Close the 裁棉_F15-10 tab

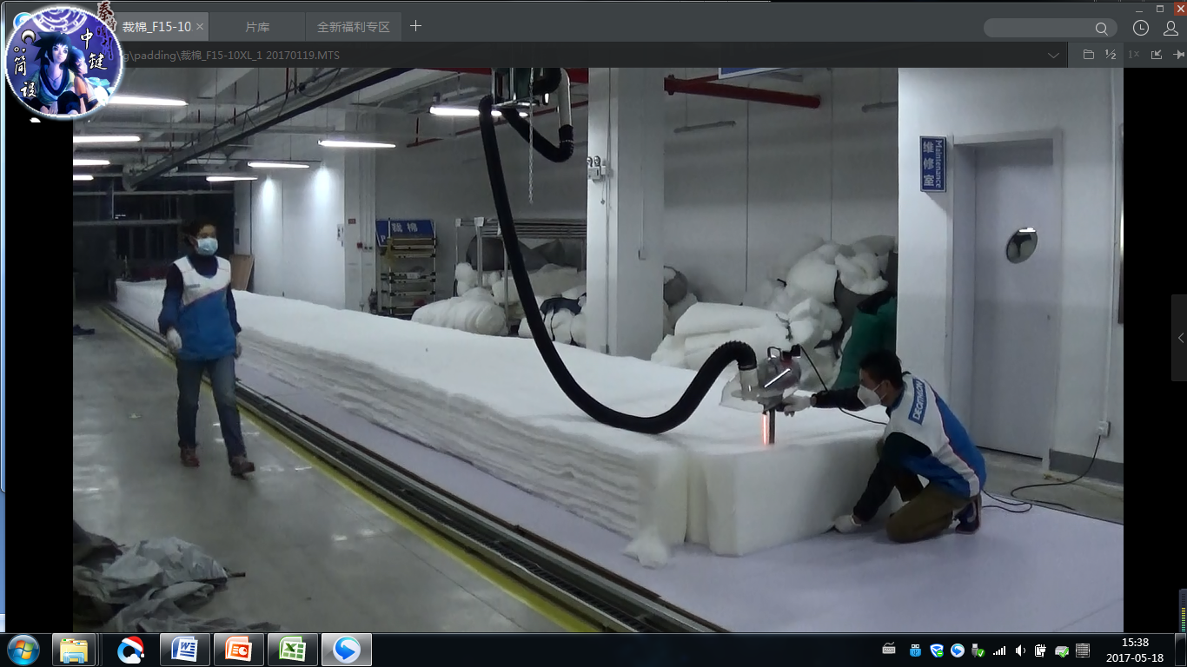(x=200, y=27)
